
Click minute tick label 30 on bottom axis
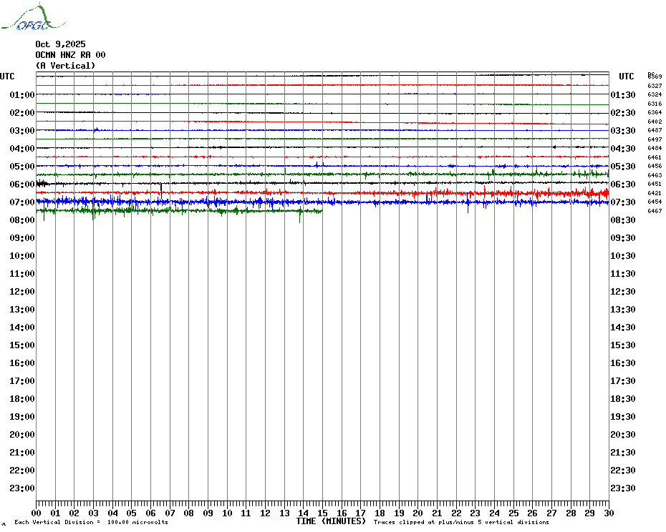click(609, 513)
